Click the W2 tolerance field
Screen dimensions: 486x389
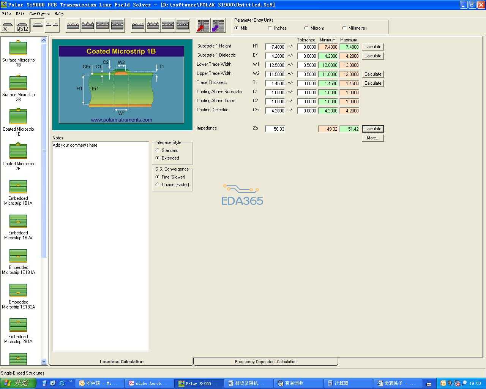(x=307, y=74)
